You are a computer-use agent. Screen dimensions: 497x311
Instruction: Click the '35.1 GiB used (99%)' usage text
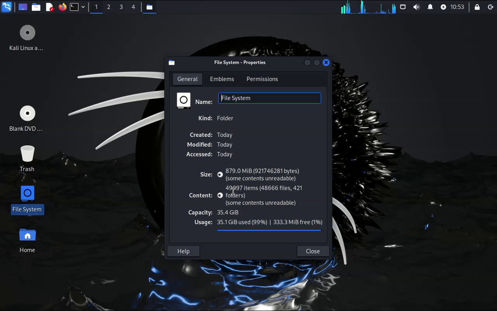[242, 222]
